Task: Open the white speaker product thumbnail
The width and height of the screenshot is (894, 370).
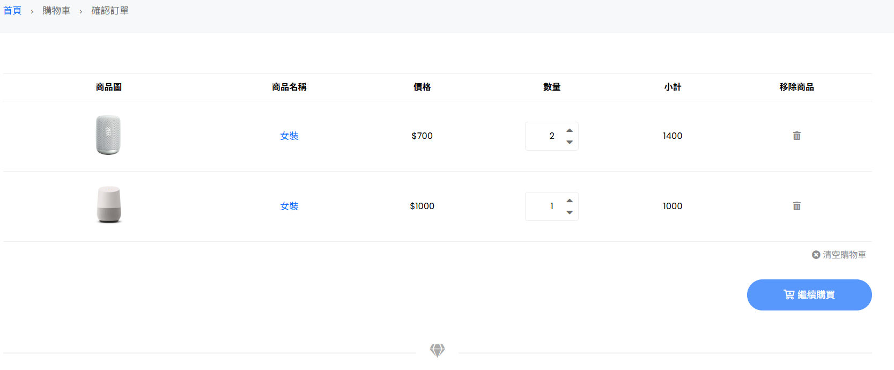Action: (x=109, y=205)
